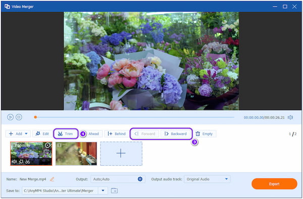Click the Video Merger app icon
The image size is (303, 199).
(7, 7)
